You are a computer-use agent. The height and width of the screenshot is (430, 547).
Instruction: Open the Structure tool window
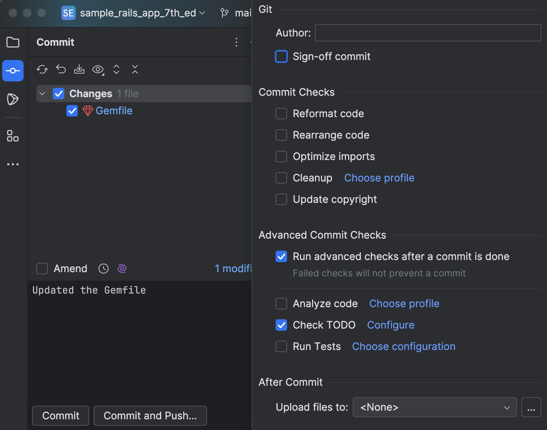(13, 136)
